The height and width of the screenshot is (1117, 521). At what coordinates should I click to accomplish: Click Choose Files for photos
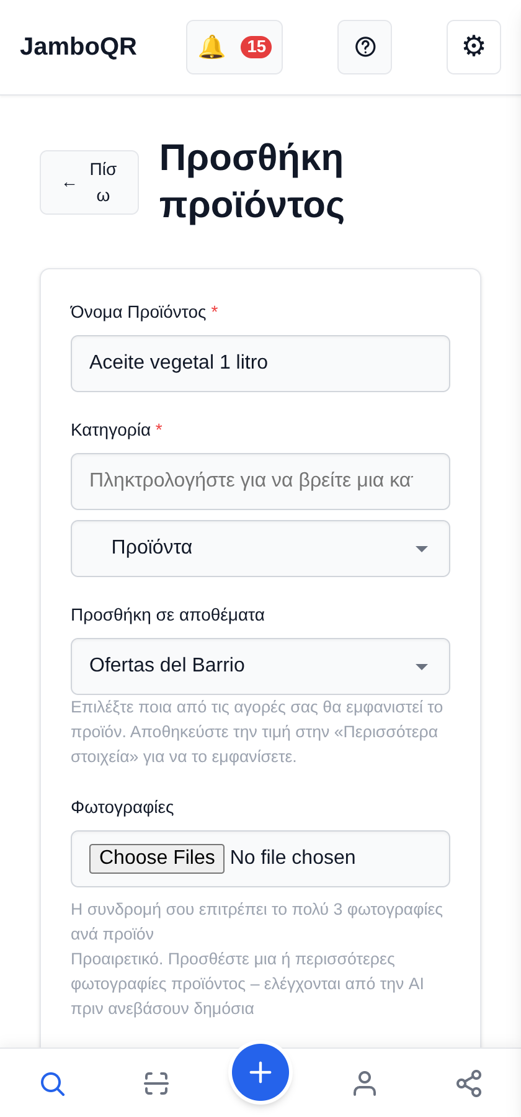tap(157, 858)
